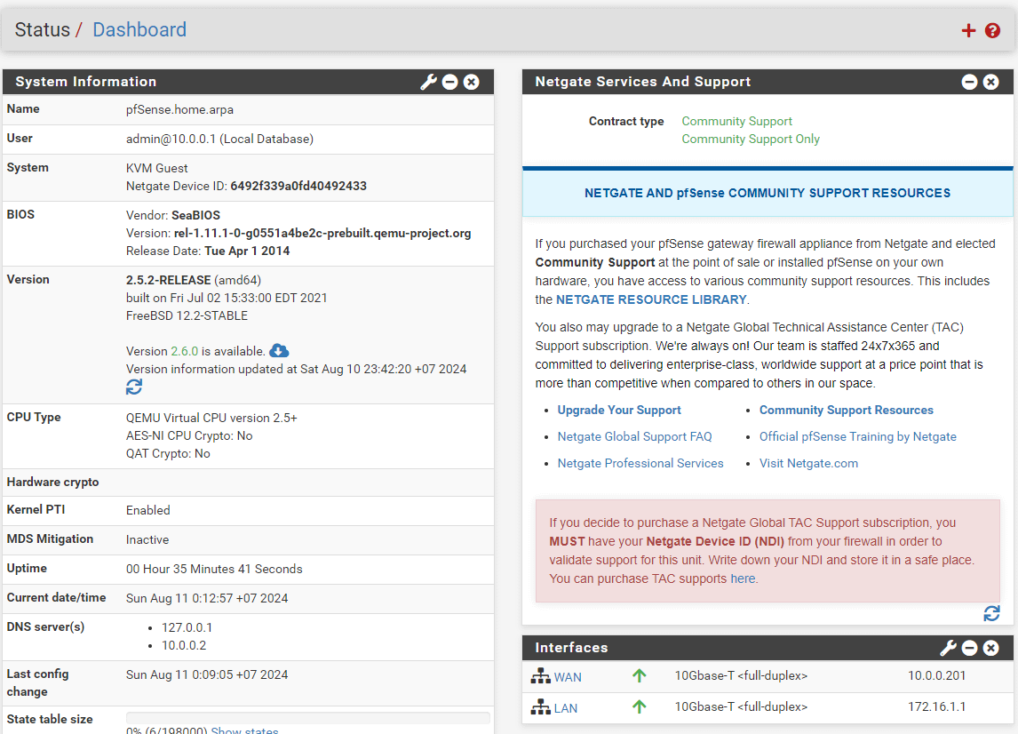The width and height of the screenshot is (1018, 734).
Task: Open Official pfSense Training by Netgate
Action: [x=857, y=436]
